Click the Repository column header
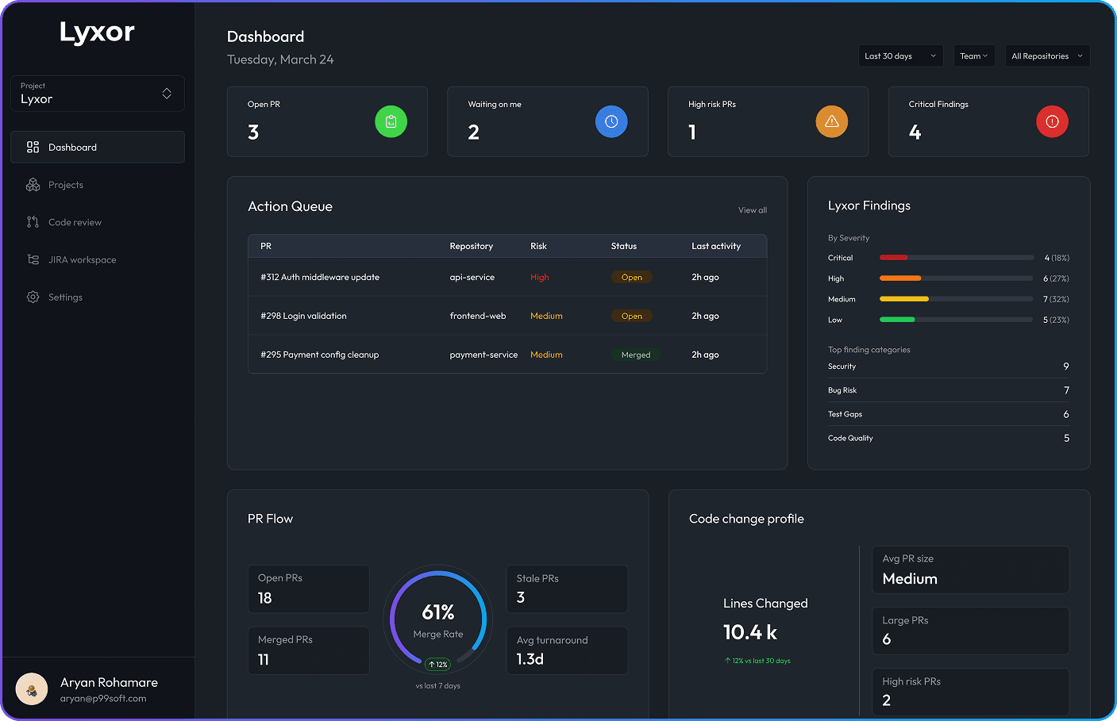Viewport: 1117px width, 721px height. (x=472, y=246)
